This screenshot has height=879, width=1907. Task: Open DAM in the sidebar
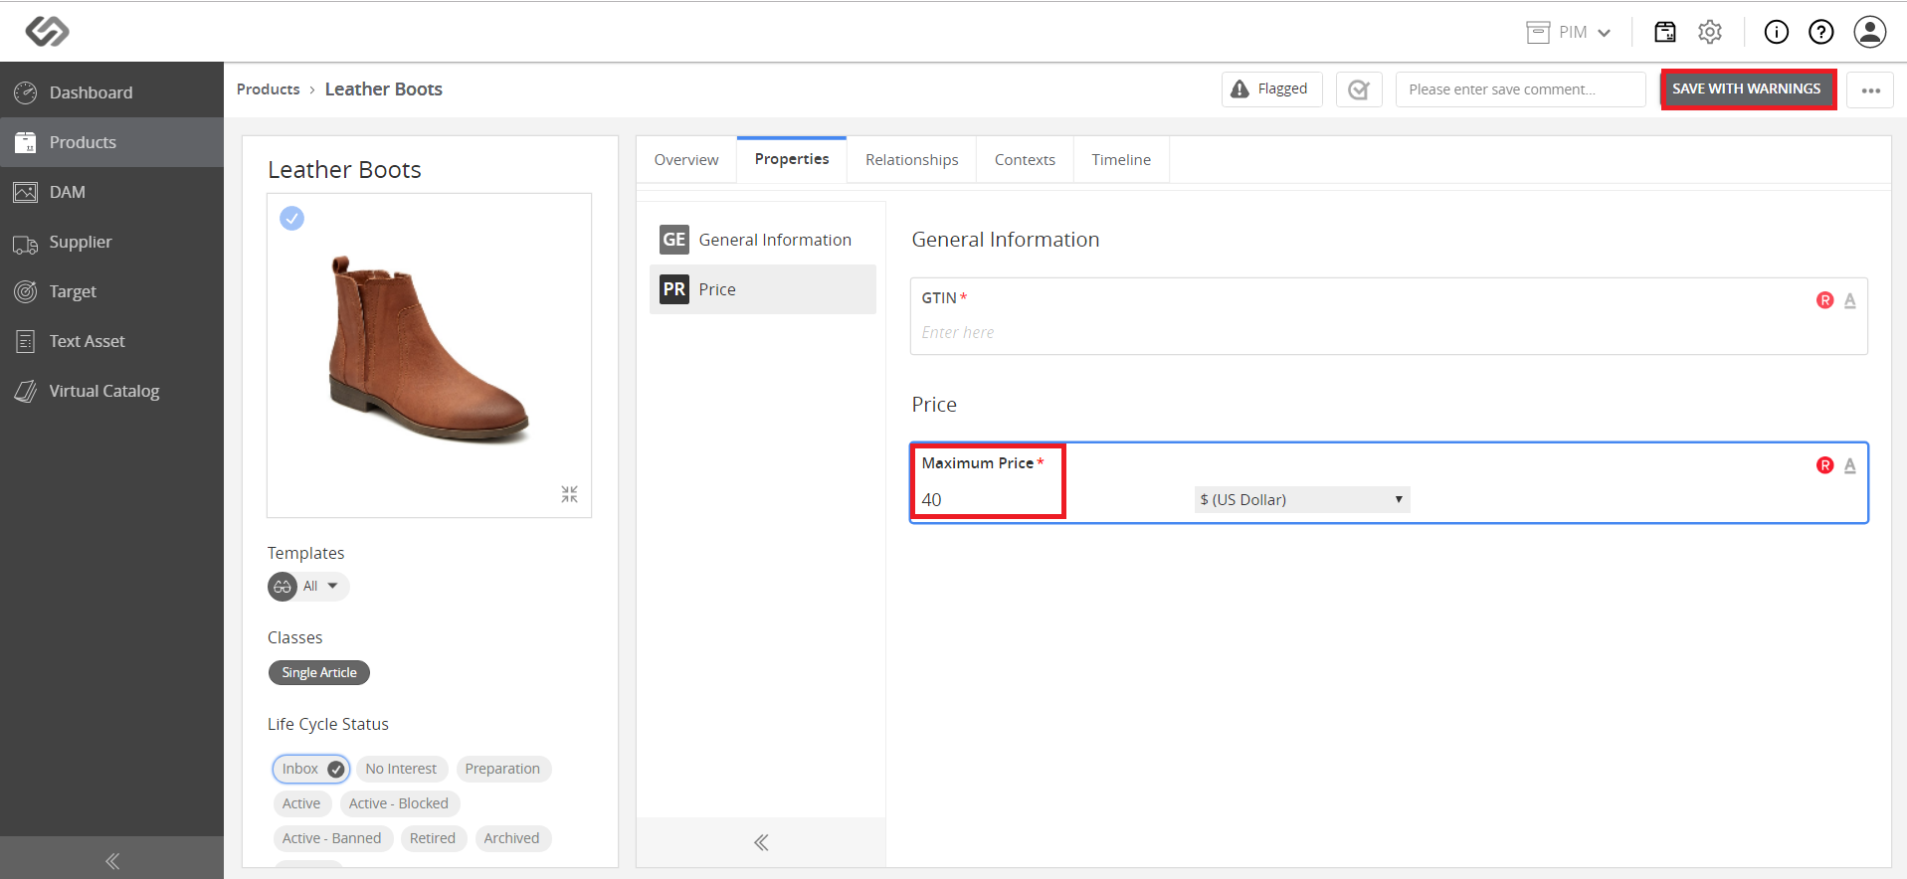pyautogui.click(x=111, y=192)
